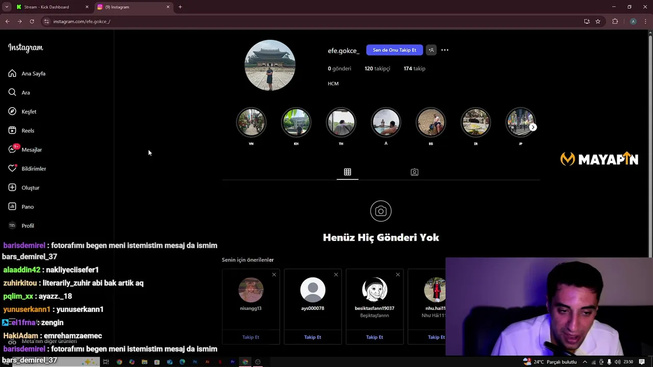Viewport: 653px width, 367px height.
Task: Open Bildirimler notifications heart icon
Action: [12, 169]
